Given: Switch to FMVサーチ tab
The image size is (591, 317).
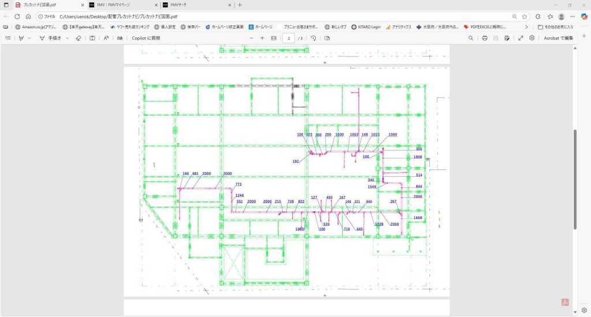Looking at the screenshot, I should pyautogui.click(x=197, y=5).
